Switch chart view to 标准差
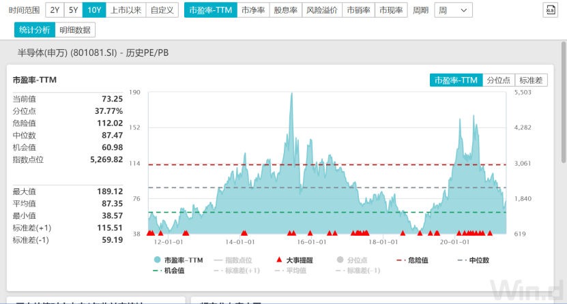567x304 pixels. click(531, 80)
